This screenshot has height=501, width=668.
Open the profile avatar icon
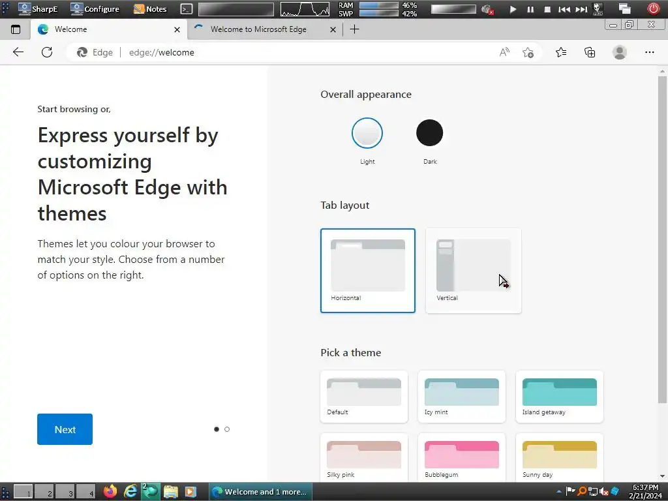click(620, 52)
